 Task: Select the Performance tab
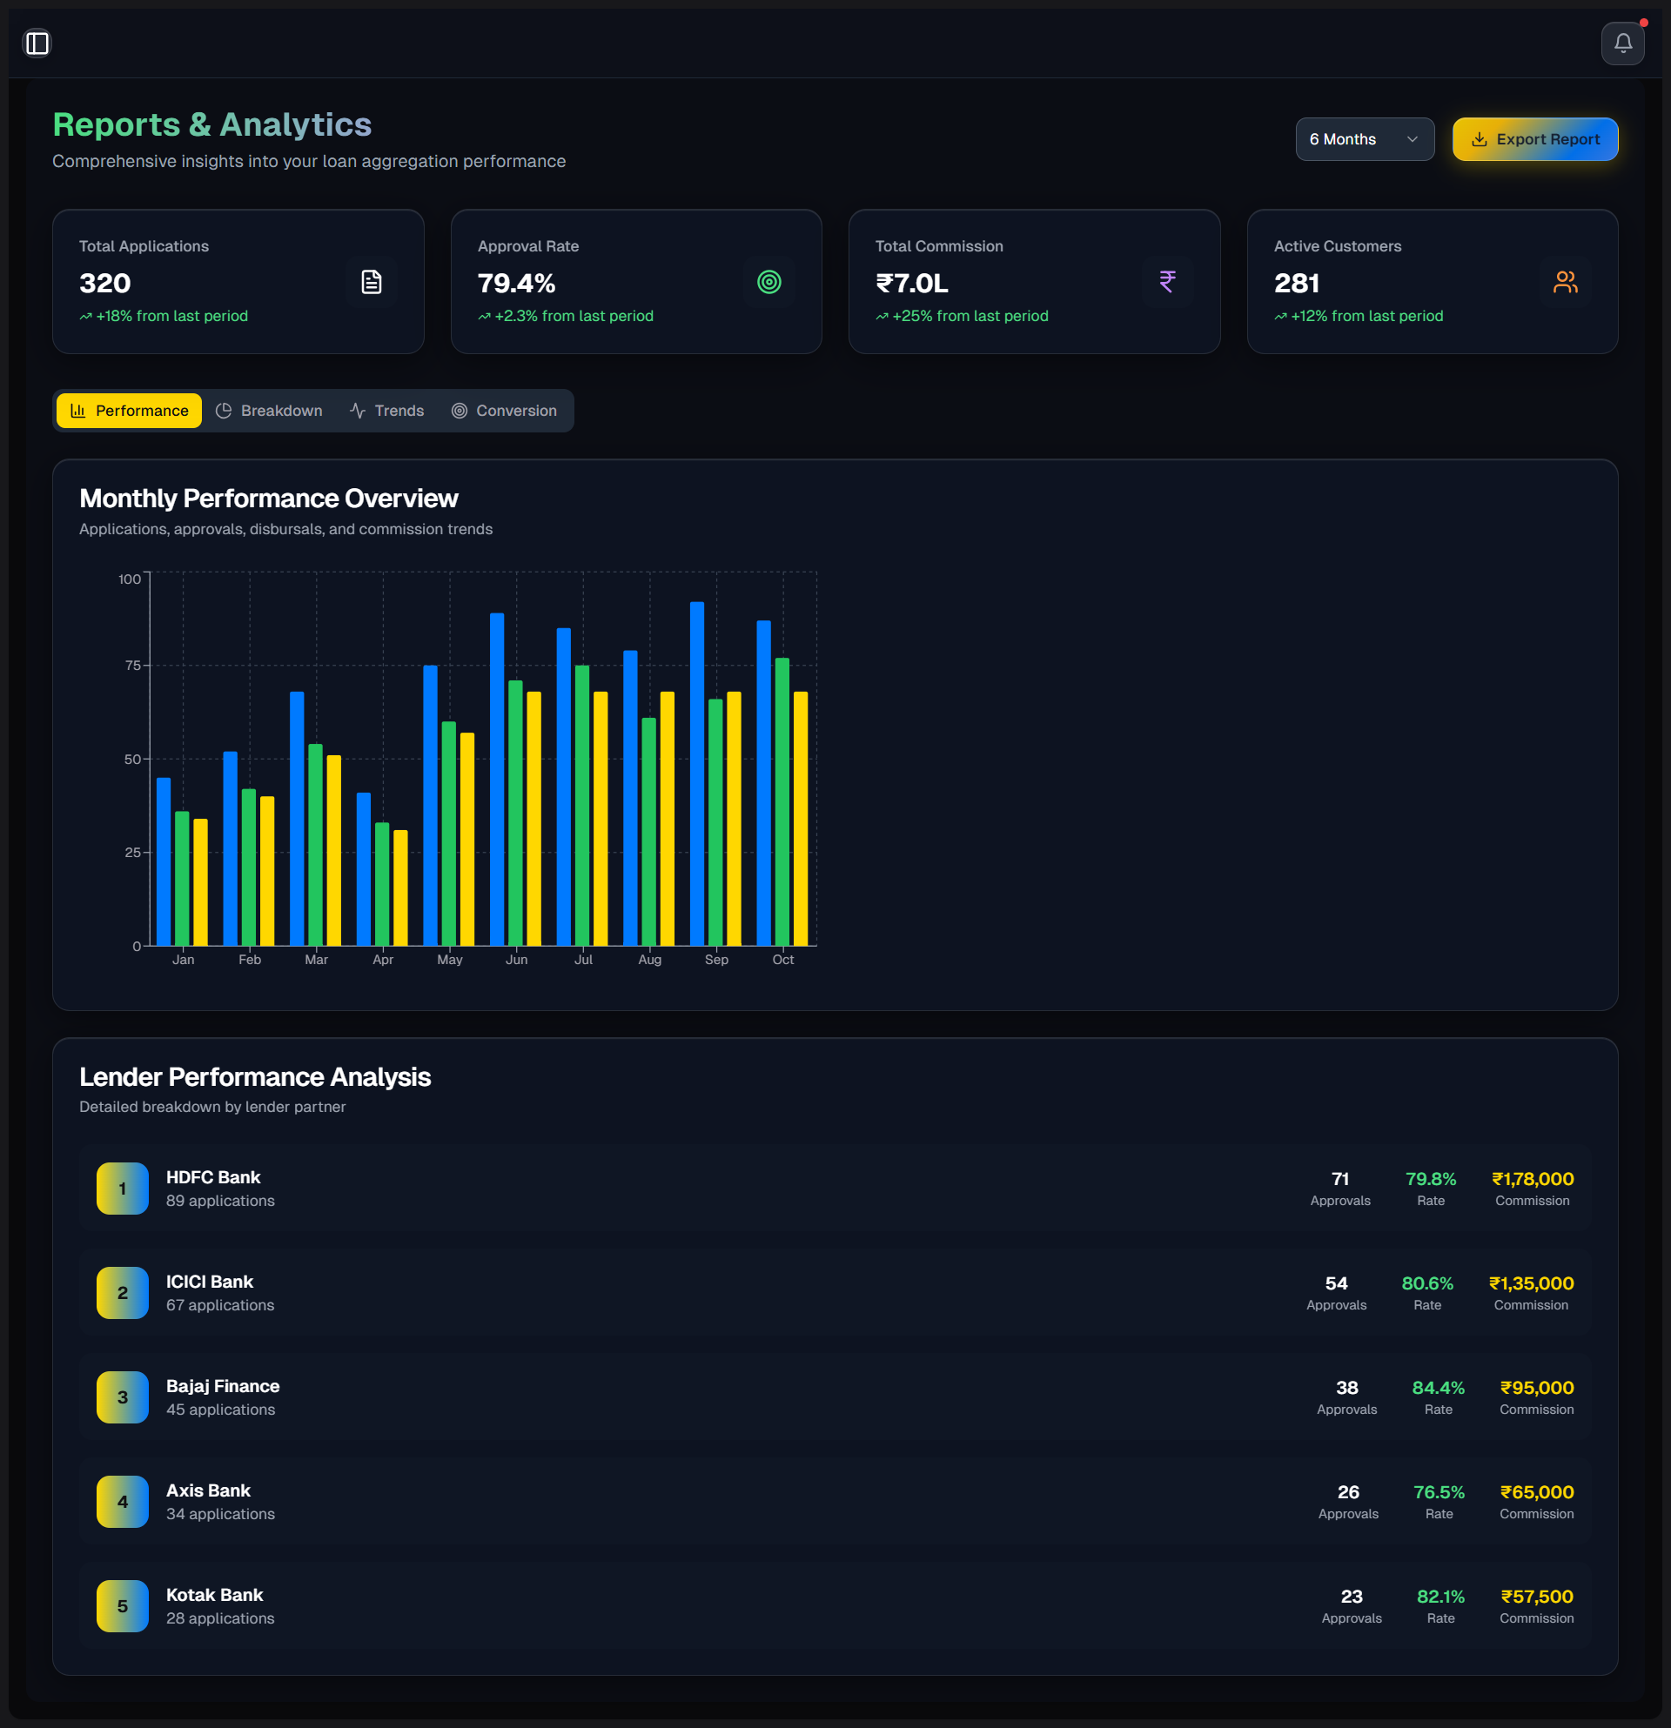(x=130, y=411)
